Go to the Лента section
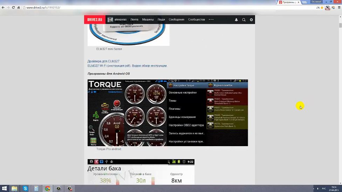Screen dimensions: 342x192 [x=134, y=20]
